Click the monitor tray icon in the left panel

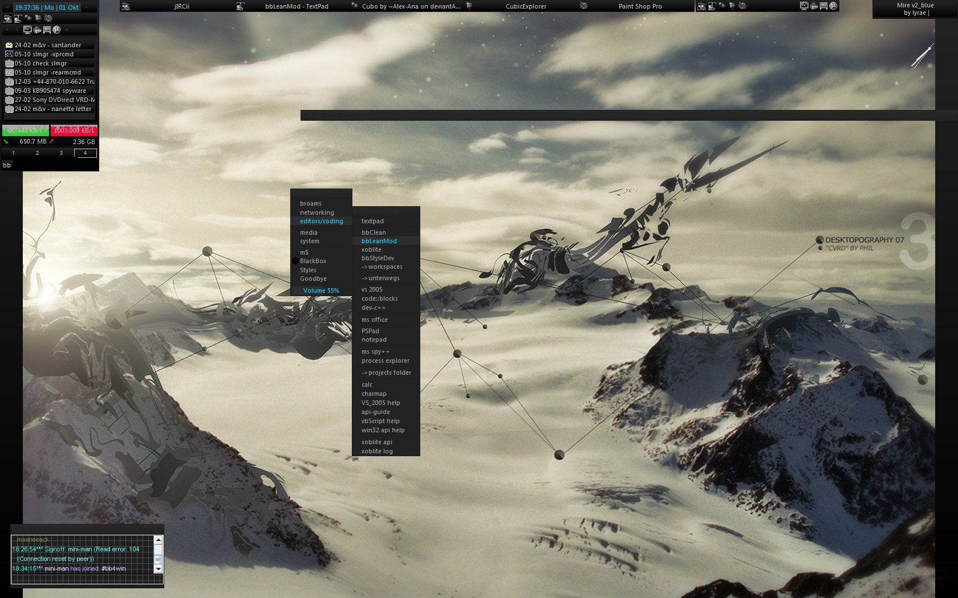coord(27,30)
